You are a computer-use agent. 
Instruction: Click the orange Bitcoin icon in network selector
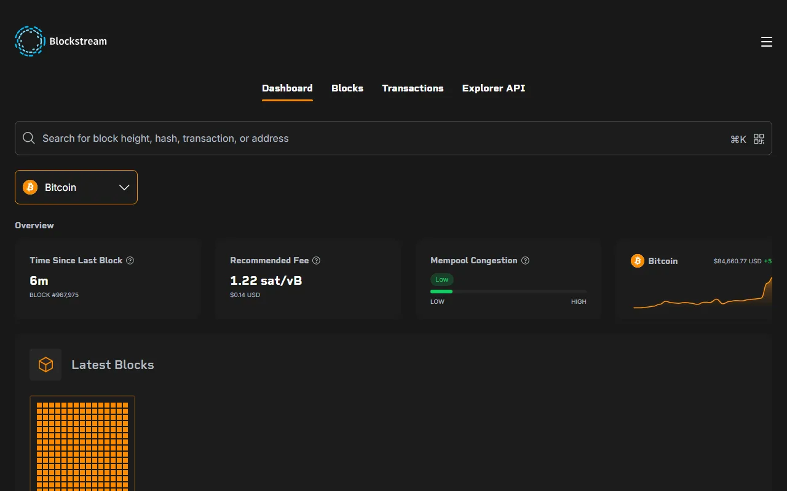(x=30, y=187)
